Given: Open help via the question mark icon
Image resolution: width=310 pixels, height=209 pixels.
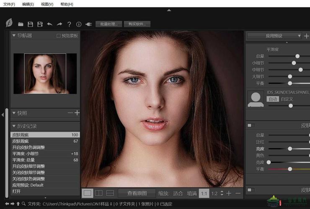Looking at the screenshot, I should (69, 24).
